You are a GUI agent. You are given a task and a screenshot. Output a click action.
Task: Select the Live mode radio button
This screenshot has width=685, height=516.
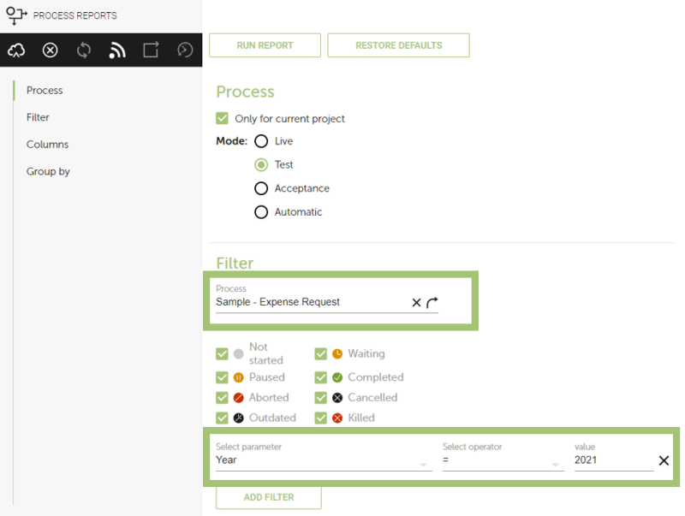(261, 141)
